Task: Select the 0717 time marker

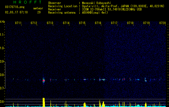Action: pos(114,23)
